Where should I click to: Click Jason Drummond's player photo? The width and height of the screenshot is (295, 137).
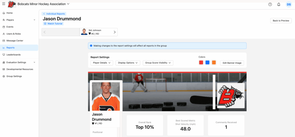click(x=106, y=97)
